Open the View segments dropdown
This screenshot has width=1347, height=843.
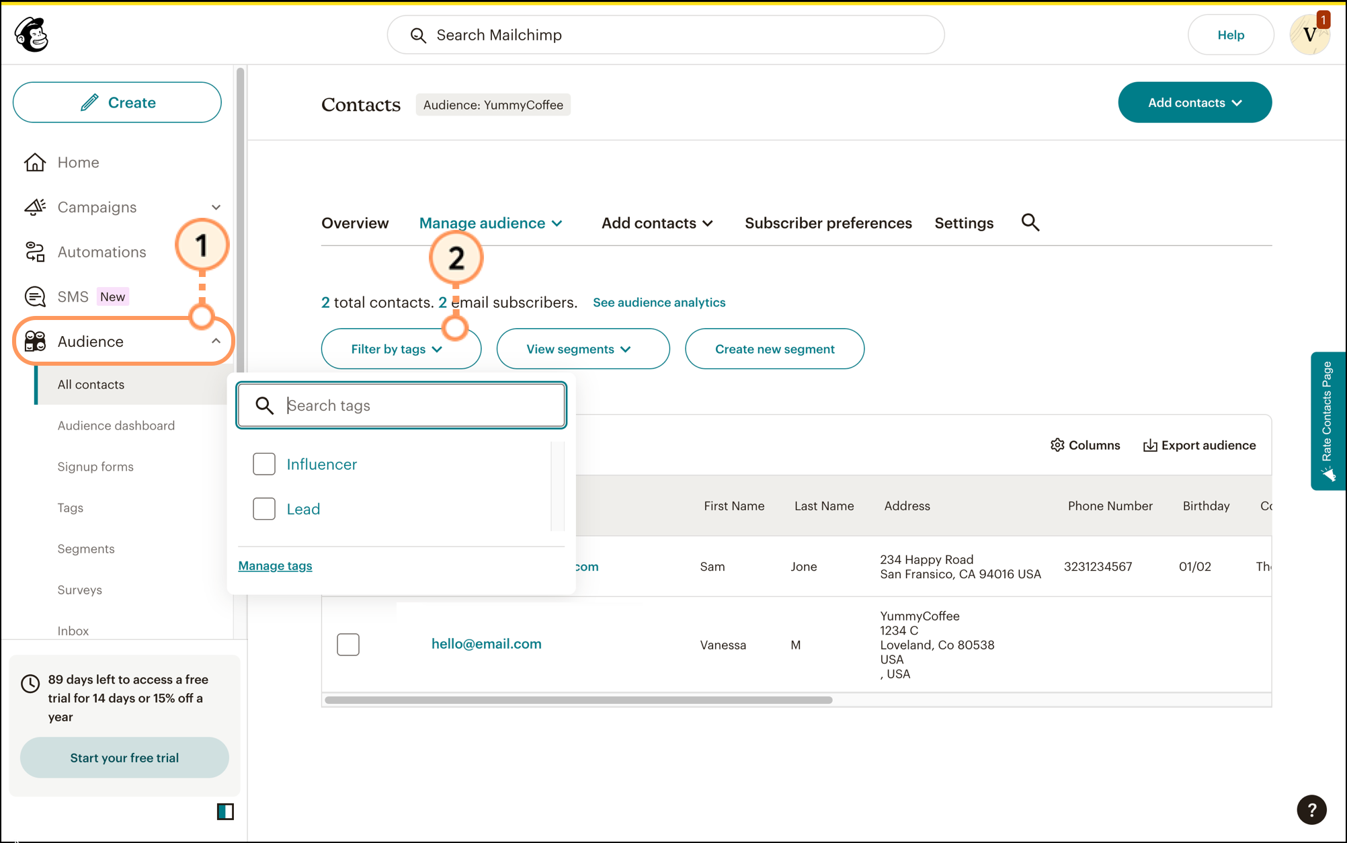tap(583, 349)
